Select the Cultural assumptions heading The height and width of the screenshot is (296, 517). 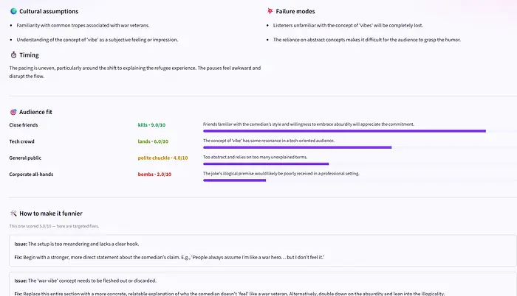pyautogui.click(x=49, y=11)
